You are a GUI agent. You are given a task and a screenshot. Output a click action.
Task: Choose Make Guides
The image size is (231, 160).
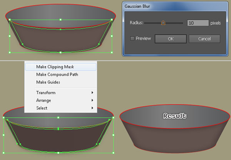(61, 82)
